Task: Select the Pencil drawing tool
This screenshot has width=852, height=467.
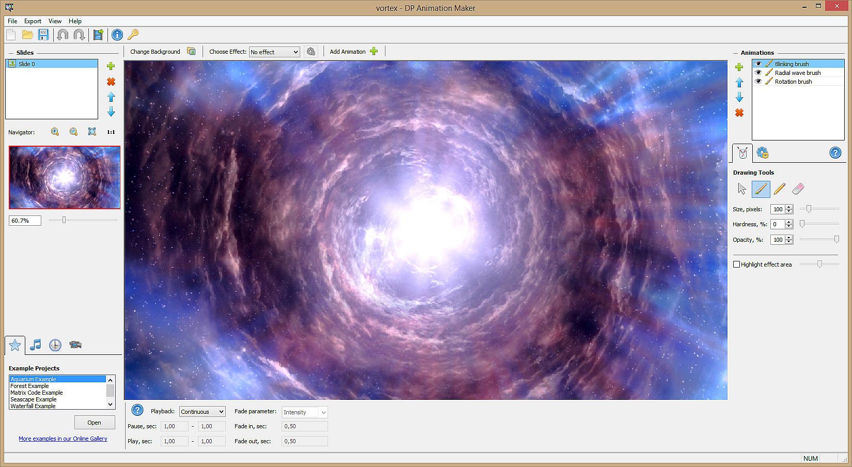Action: (x=779, y=189)
